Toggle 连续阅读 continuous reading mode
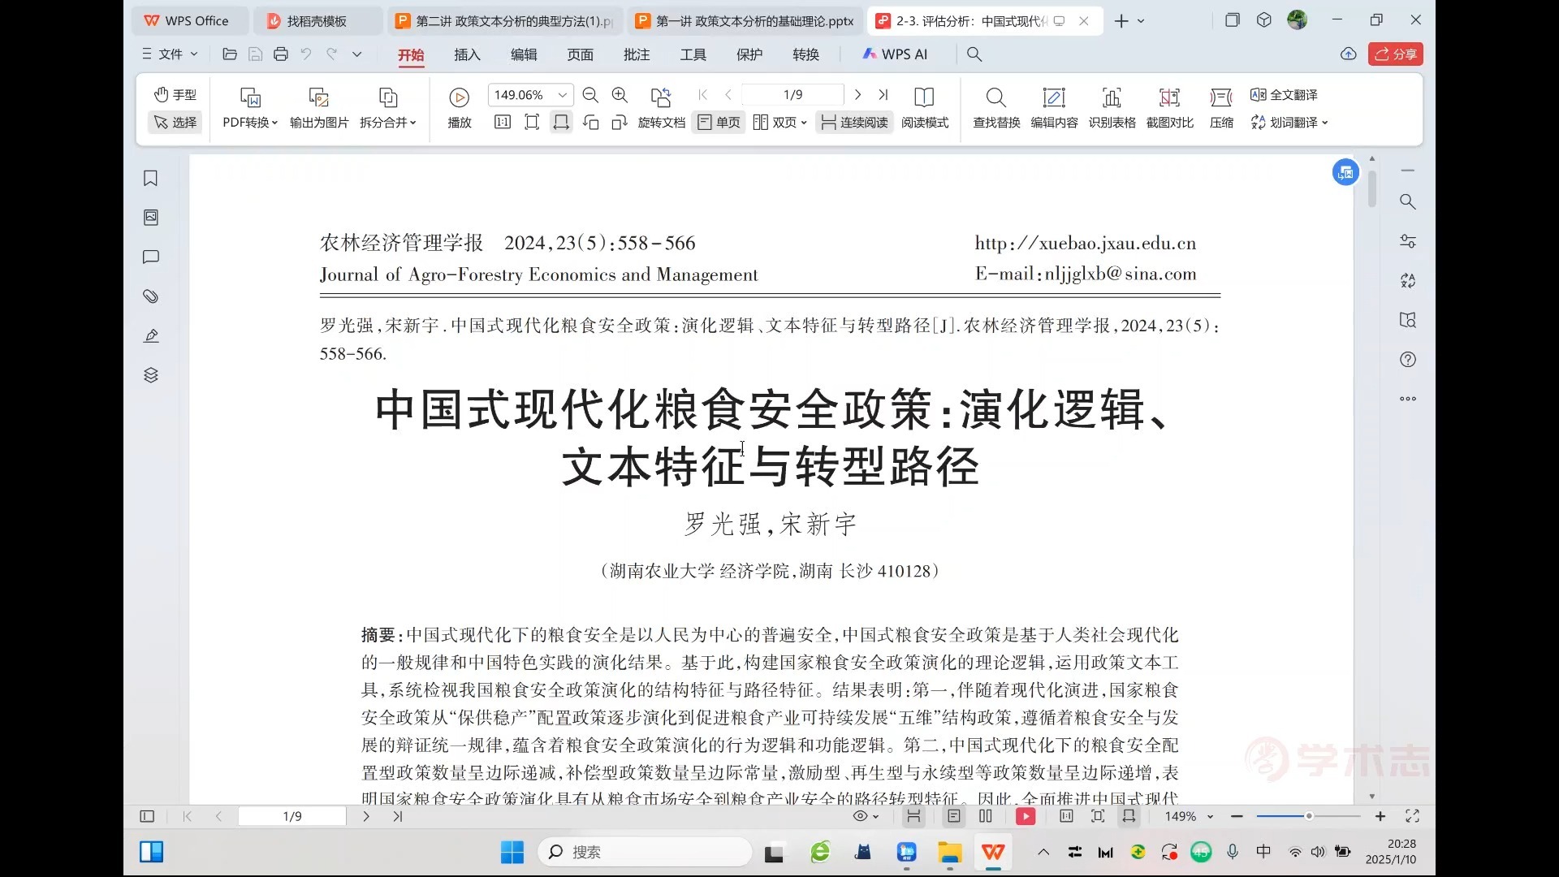Viewport: 1559px width, 877px height. point(853,122)
